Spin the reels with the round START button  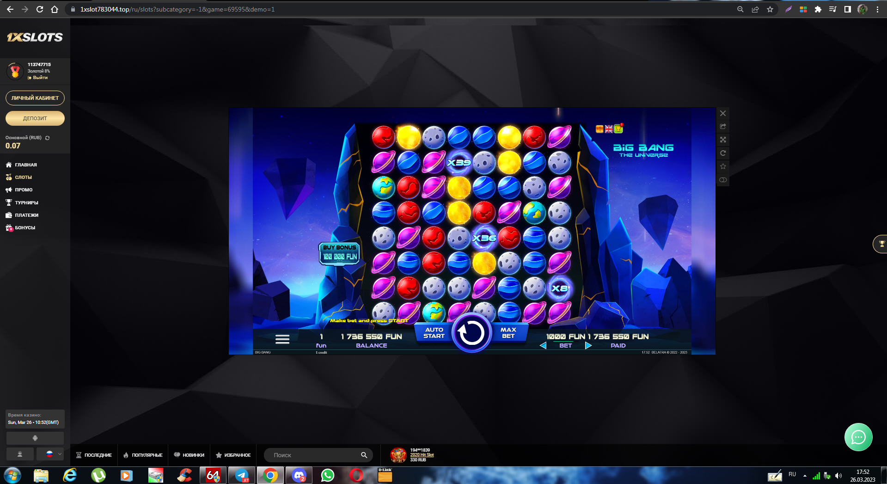click(x=471, y=333)
